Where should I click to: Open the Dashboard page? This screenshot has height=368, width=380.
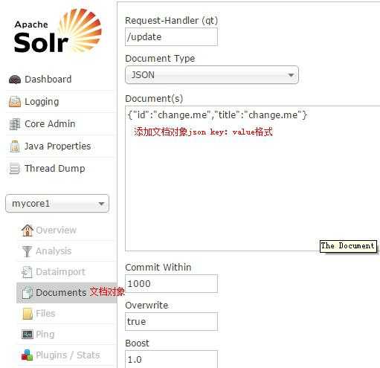click(x=48, y=80)
